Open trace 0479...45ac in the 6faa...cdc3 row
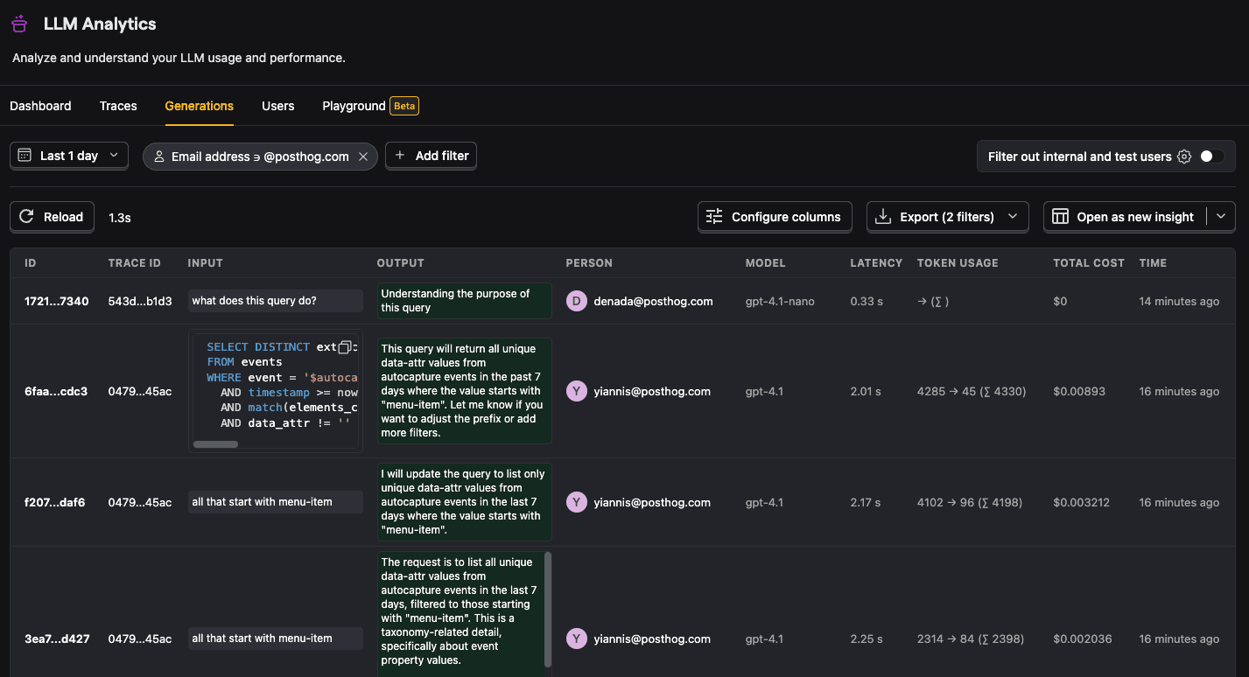Viewport: 1249px width, 677px height. click(x=140, y=391)
